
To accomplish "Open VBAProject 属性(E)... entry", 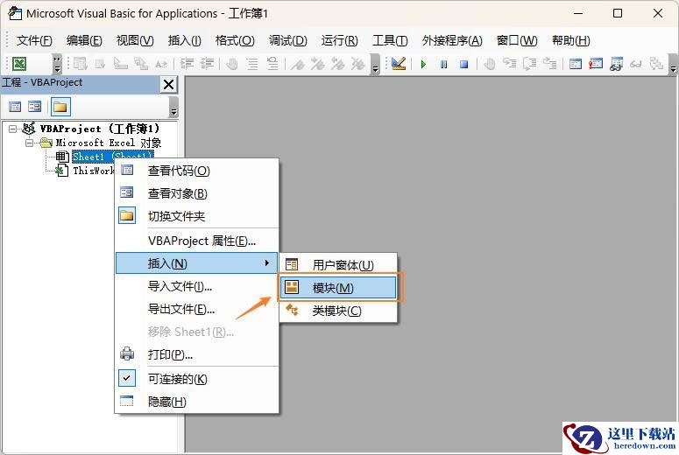I will [197, 241].
